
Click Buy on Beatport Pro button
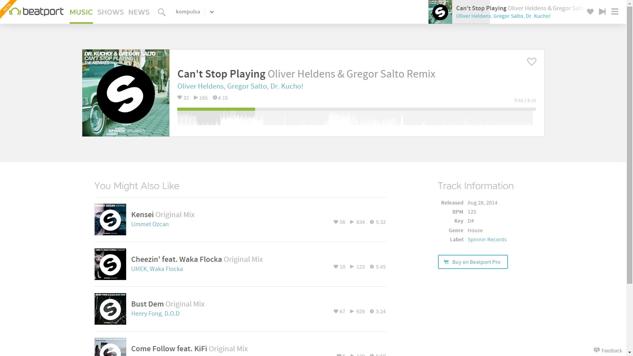click(x=472, y=262)
